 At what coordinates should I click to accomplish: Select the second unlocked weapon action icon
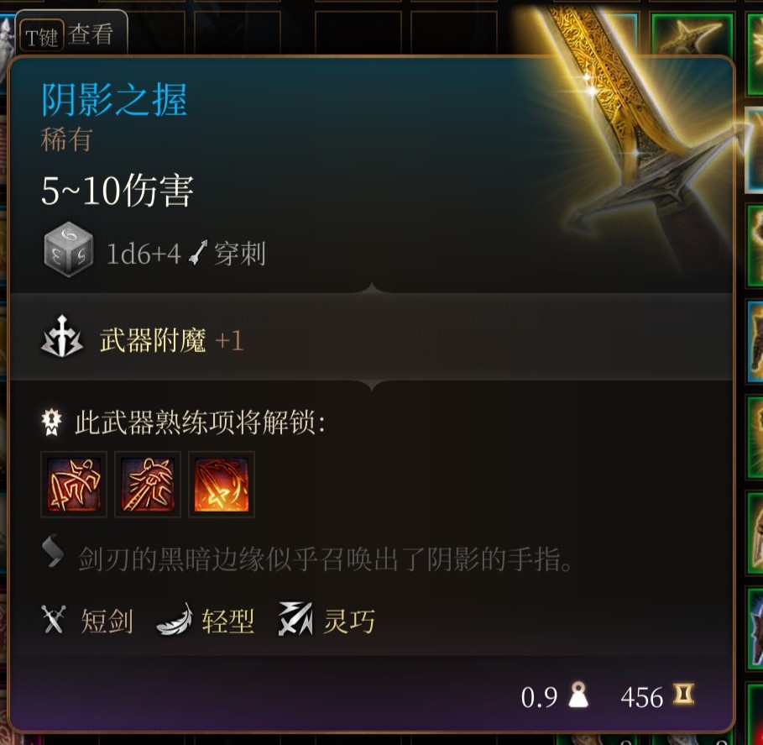coord(148,484)
